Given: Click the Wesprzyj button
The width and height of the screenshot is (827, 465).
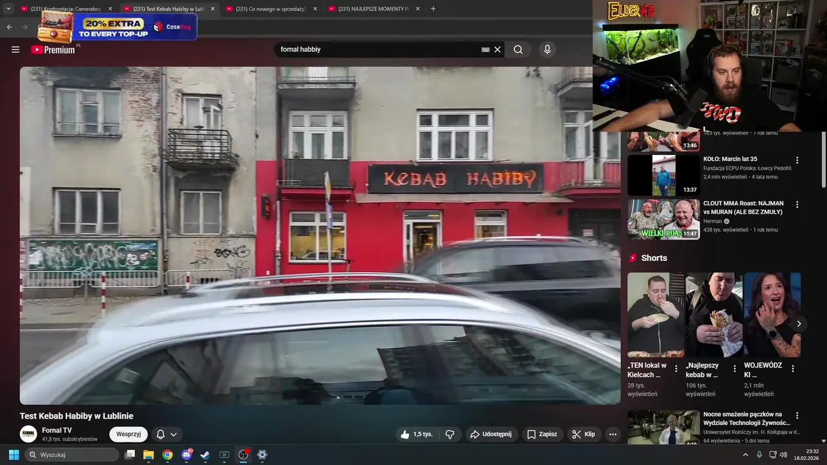Looking at the screenshot, I should point(129,435).
